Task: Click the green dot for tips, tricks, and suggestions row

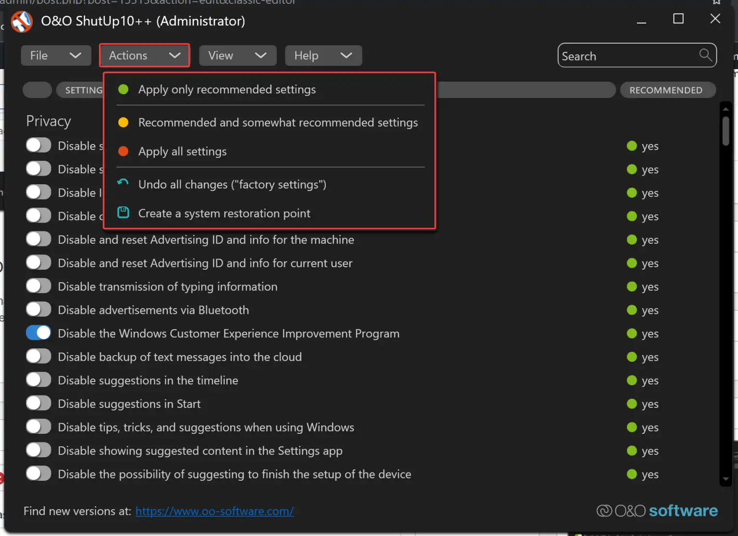Action: pyautogui.click(x=632, y=427)
